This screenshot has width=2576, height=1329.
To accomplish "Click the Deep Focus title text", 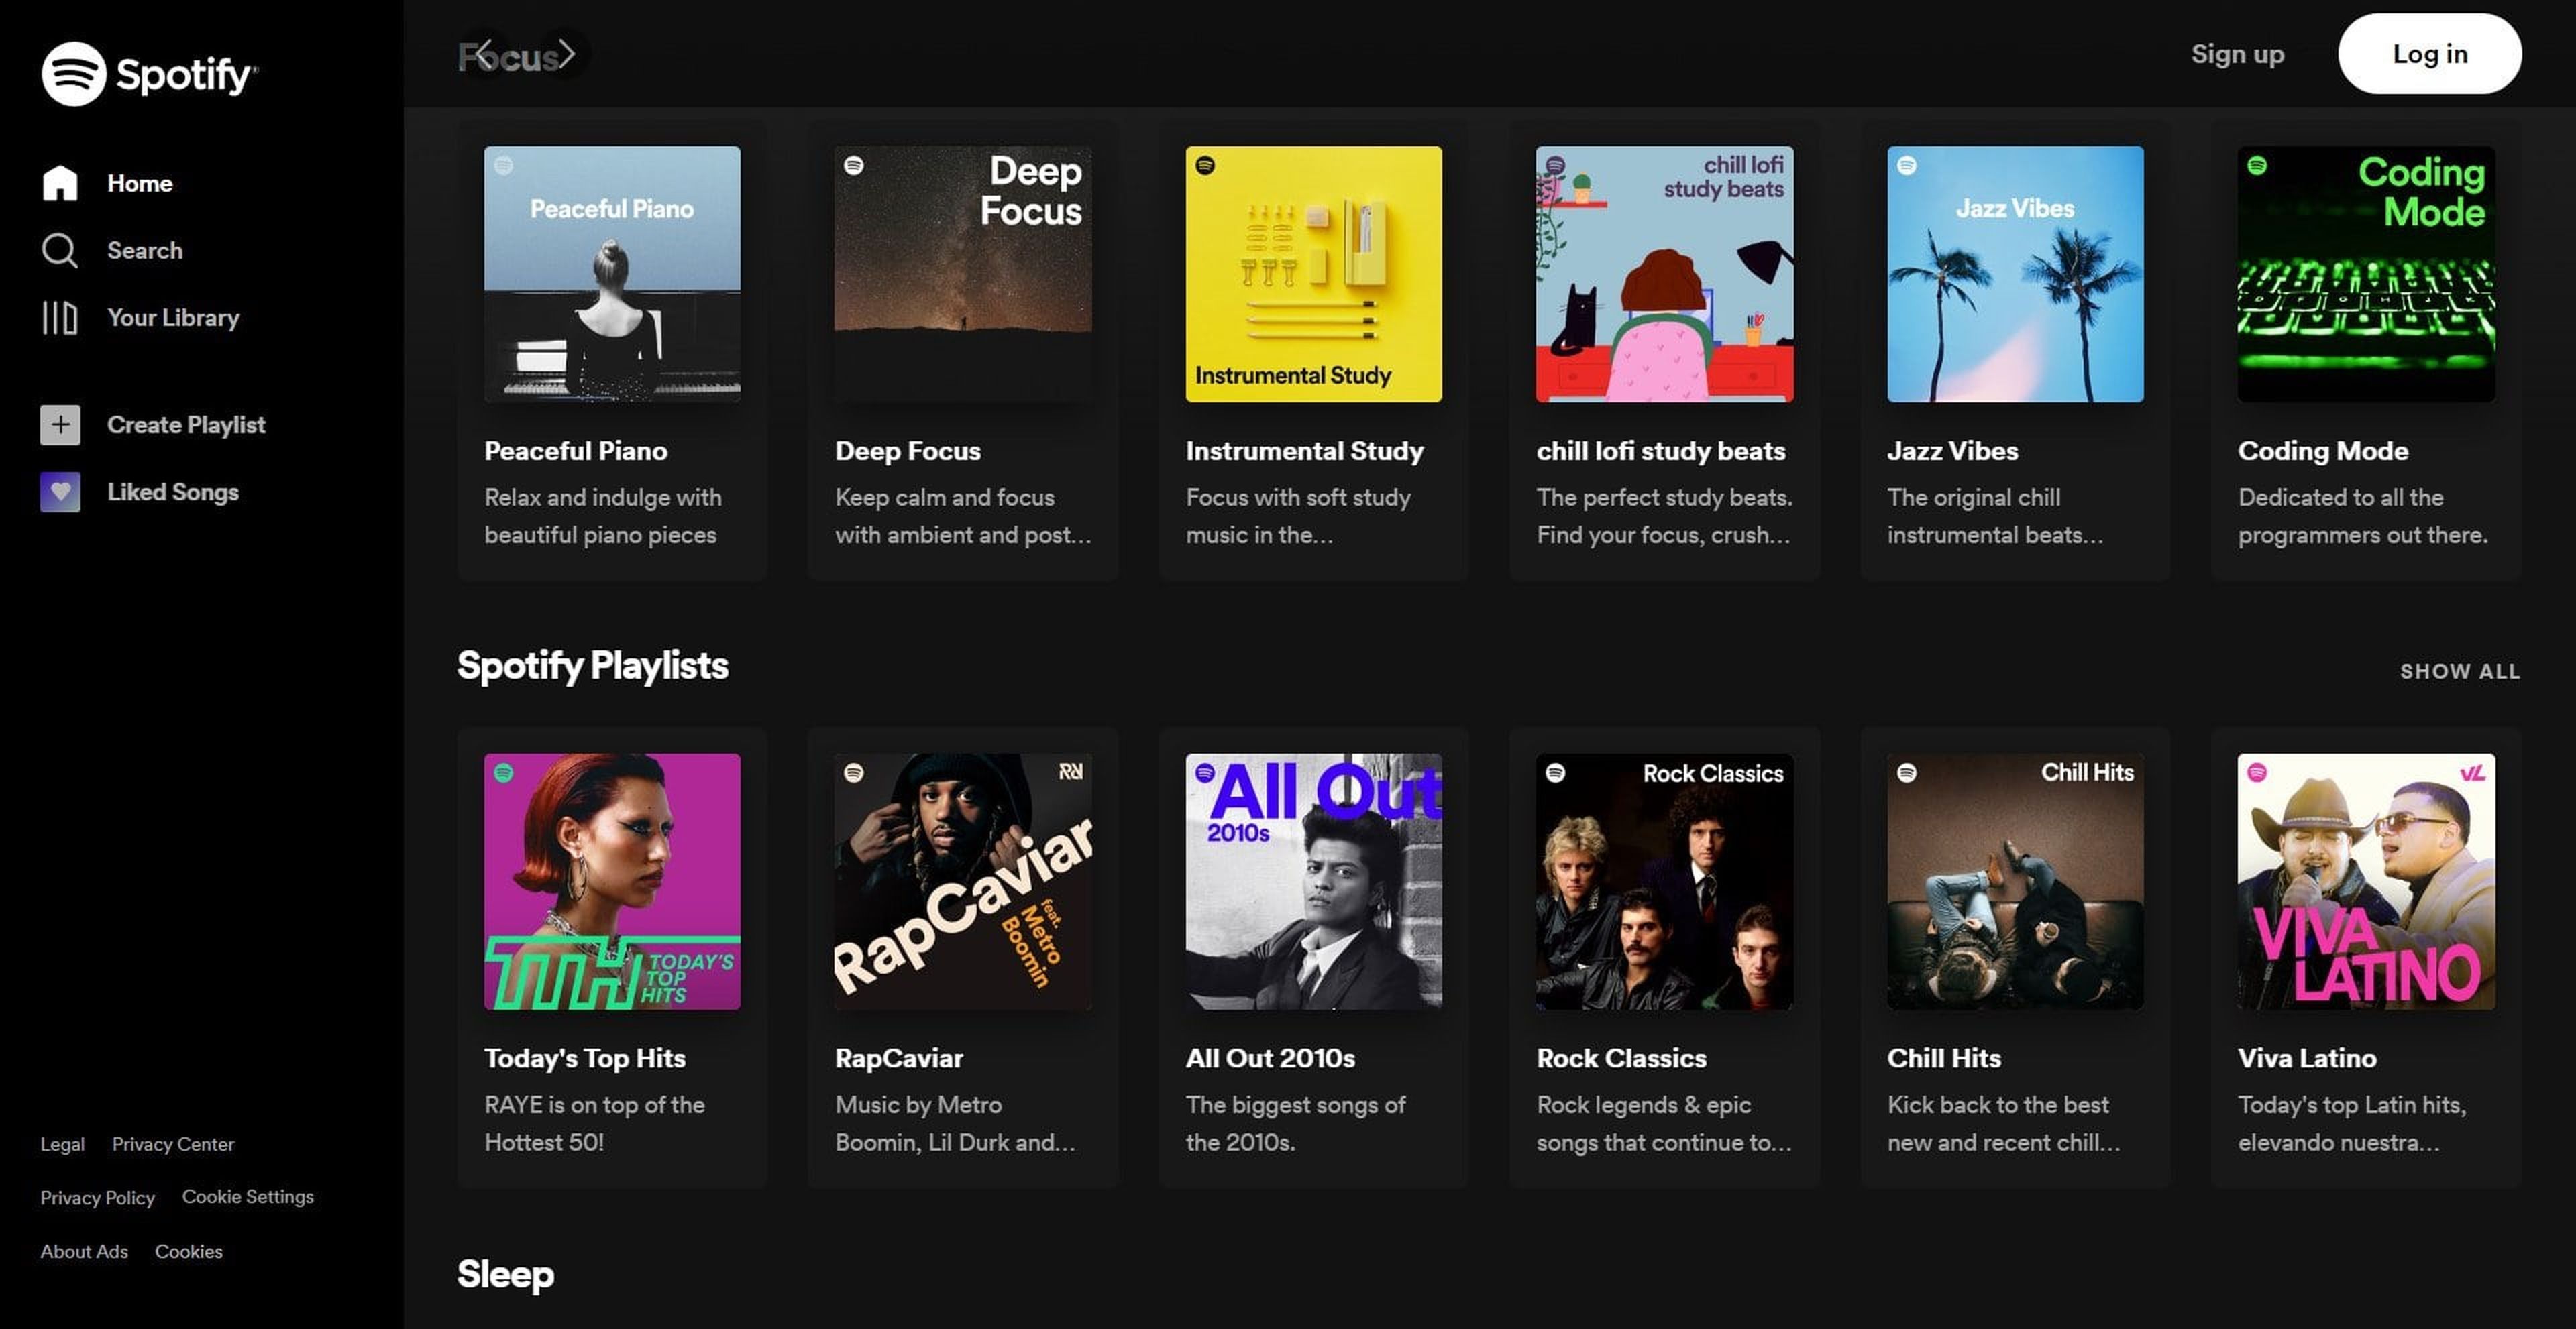I will (908, 451).
